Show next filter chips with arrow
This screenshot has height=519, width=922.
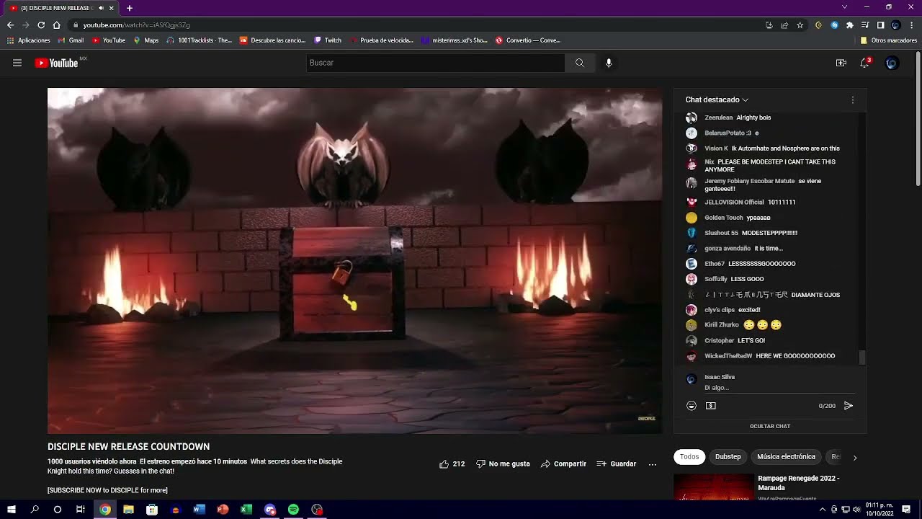[855, 457]
